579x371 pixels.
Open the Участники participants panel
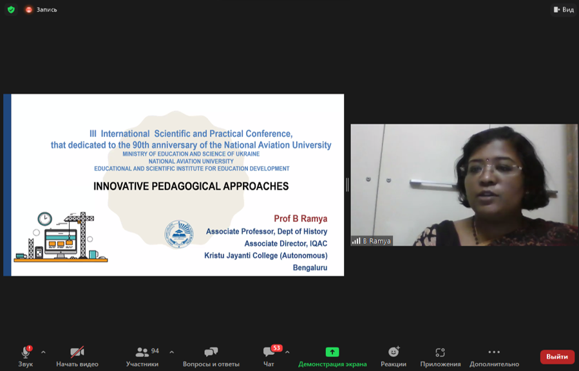[x=142, y=356]
